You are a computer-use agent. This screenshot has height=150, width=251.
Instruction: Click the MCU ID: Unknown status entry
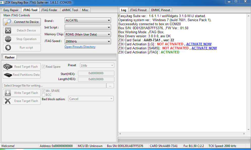coord(90,146)
